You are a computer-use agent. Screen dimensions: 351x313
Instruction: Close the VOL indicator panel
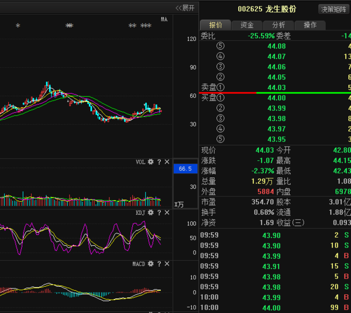click(167, 162)
